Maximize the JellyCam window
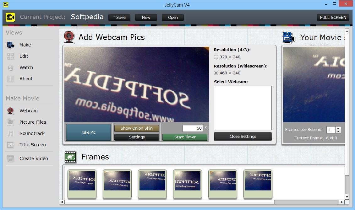This screenshot has height=210, width=355. pyautogui.click(x=334, y=4)
